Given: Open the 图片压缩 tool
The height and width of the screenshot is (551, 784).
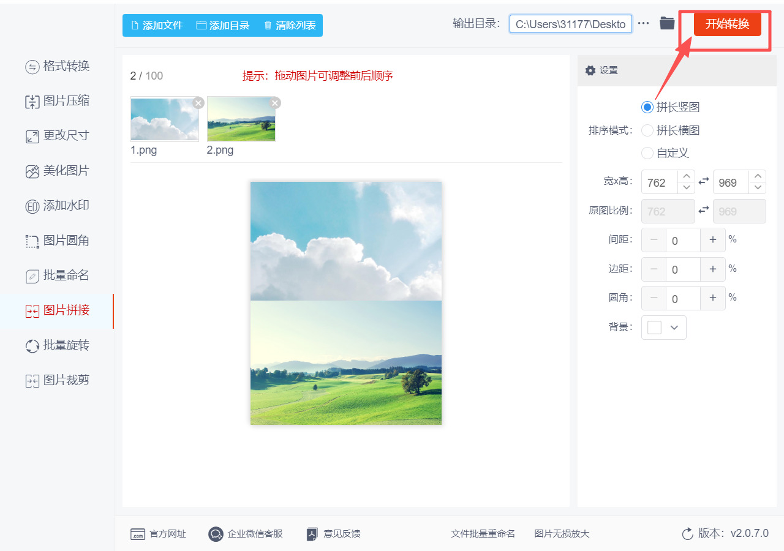Looking at the screenshot, I should coord(57,101).
